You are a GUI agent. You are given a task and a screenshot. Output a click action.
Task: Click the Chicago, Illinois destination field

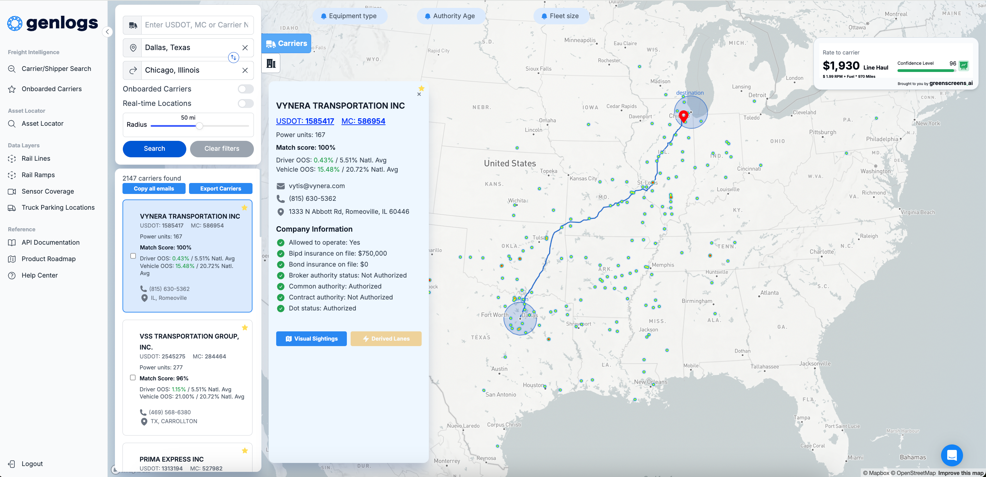(191, 70)
